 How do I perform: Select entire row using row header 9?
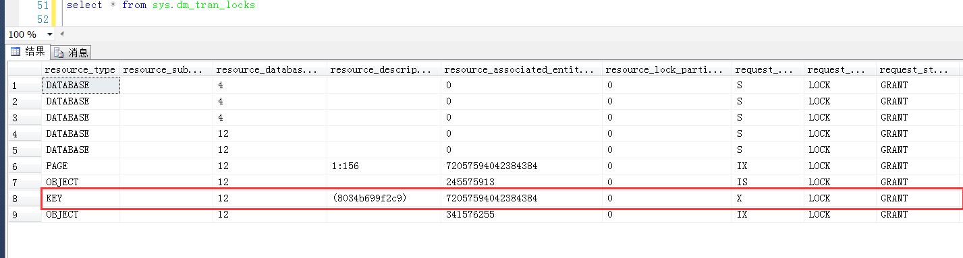click(24, 214)
